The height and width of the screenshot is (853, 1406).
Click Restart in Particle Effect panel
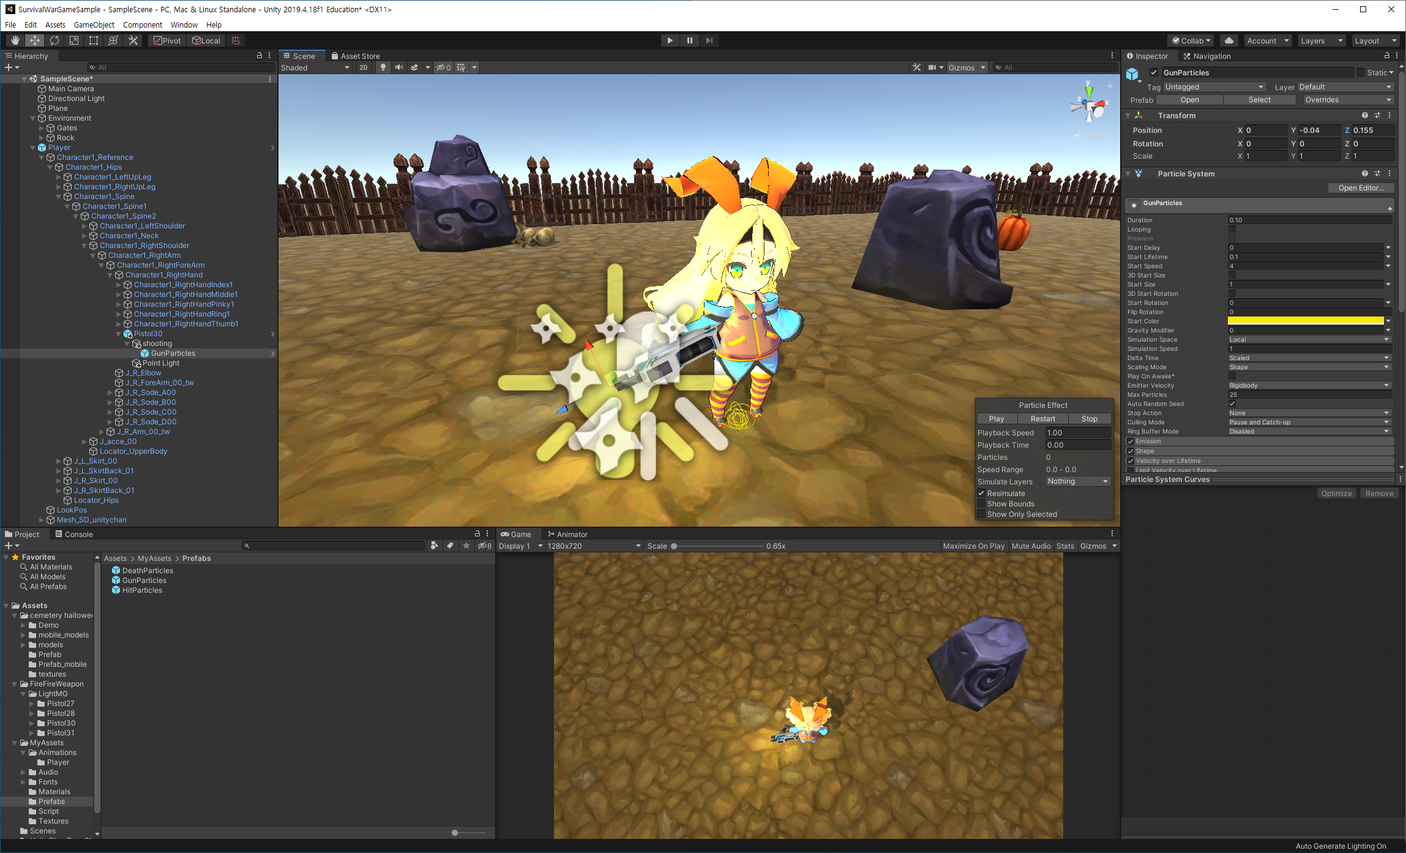(x=1042, y=419)
